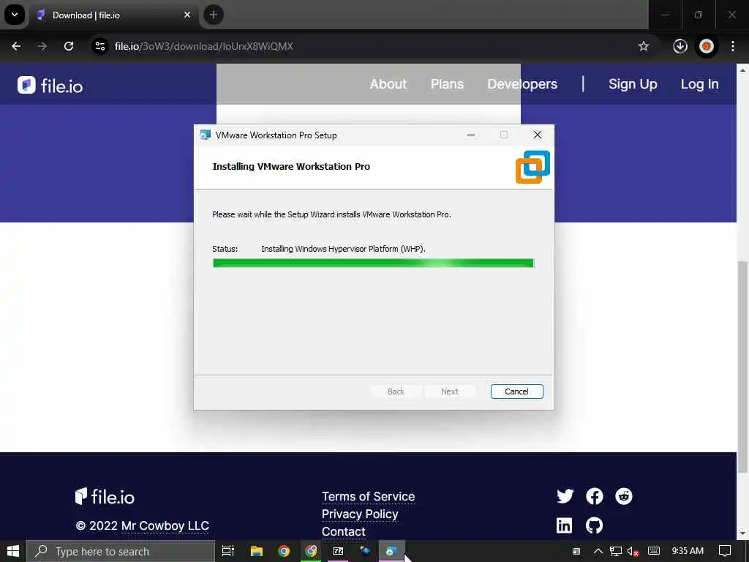Close the Download | file.io tab
749x562 pixels.
click(187, 15)
